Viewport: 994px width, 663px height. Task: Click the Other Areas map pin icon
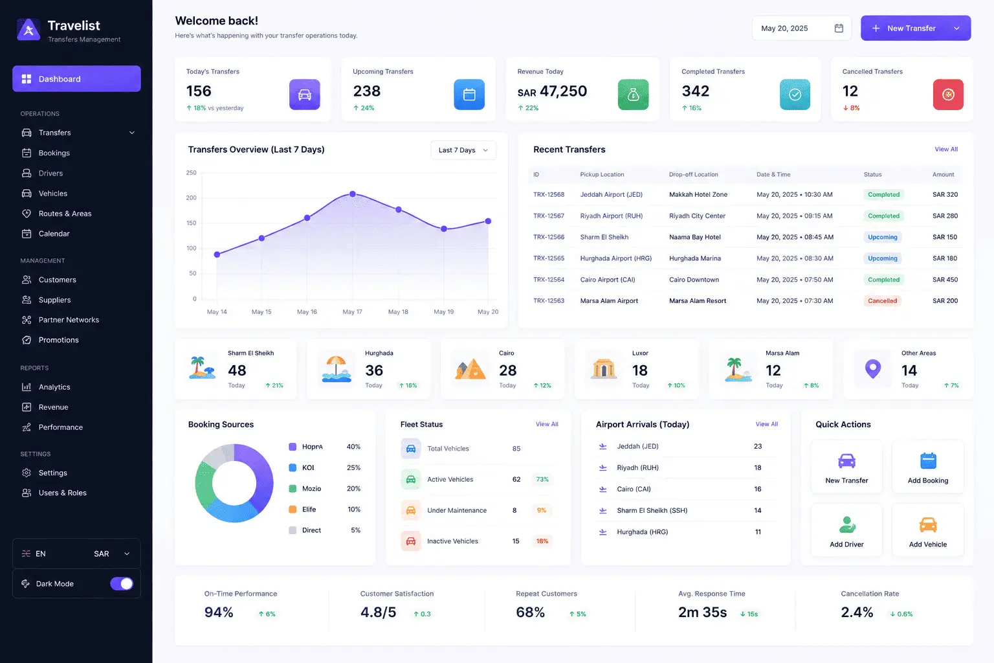(x=873, y=369)
